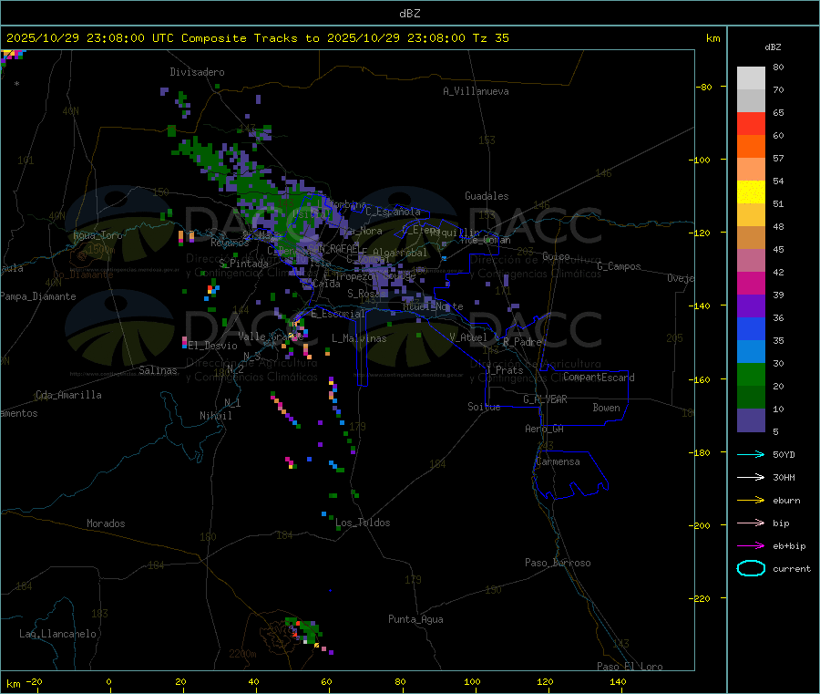Click the grey swatch at the top of the dBZ scale
Image resolution: width=820 pixels, height=694 pixels.
point(751,78)
